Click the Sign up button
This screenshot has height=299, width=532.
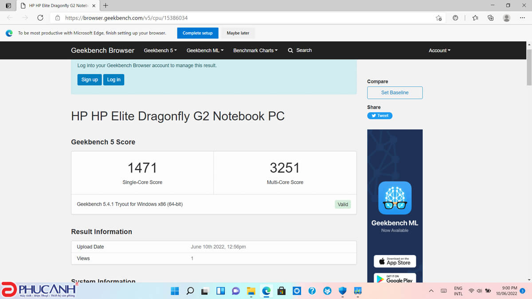pos(90,80)
